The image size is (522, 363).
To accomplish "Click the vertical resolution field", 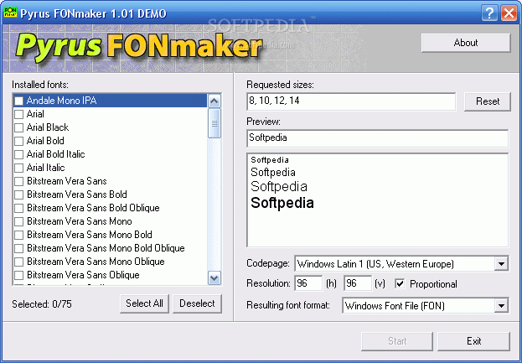I will [358, 283].
